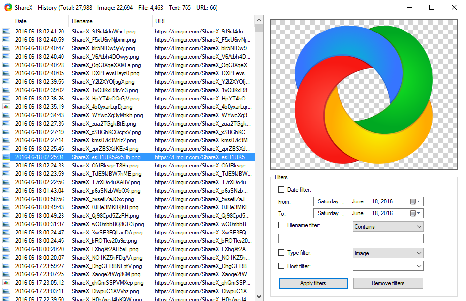The height and width of the screenshot is (301, 466).
Task: Click the filename filter text field
Action: pos(351,238)
